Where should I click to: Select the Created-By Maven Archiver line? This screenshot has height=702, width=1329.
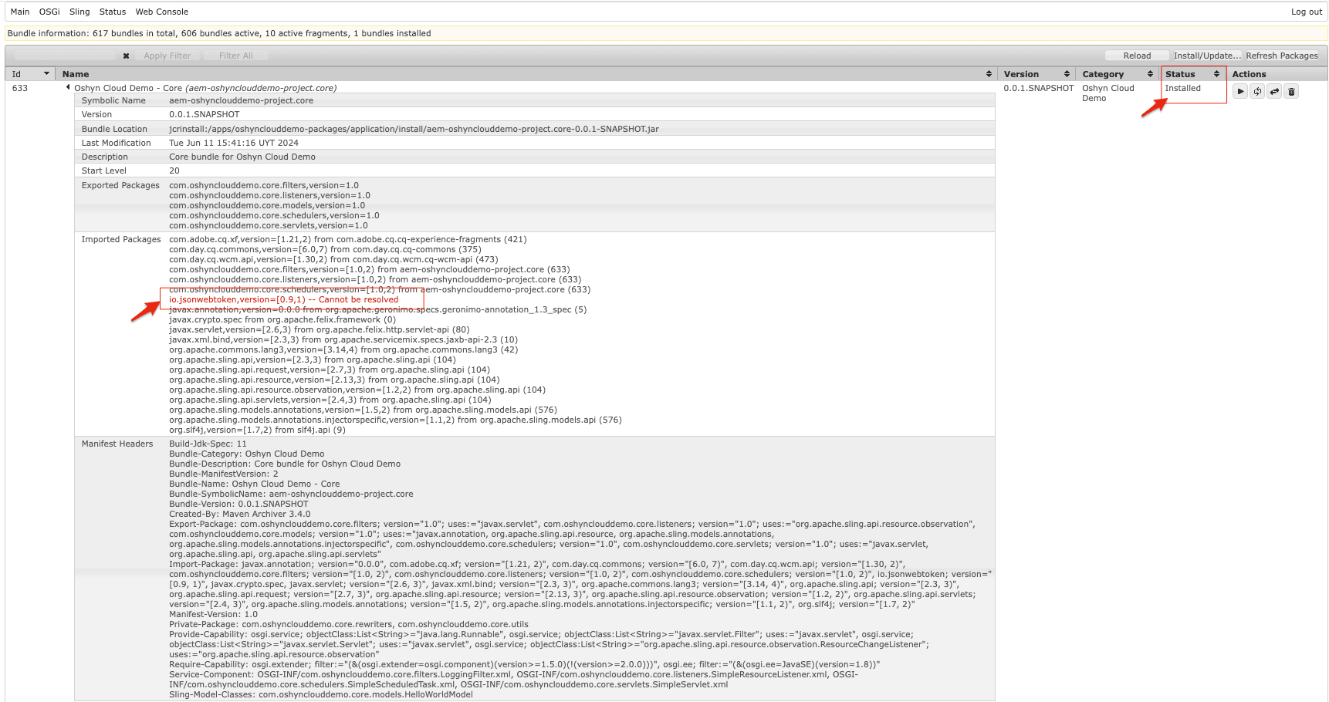pyautogui.click(x=240, y=514)
